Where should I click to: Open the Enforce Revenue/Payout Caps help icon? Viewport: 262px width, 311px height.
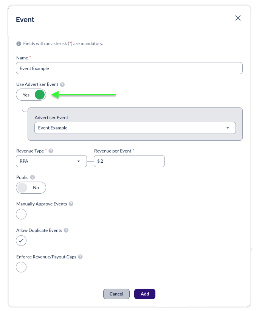(x=80, y=257)
